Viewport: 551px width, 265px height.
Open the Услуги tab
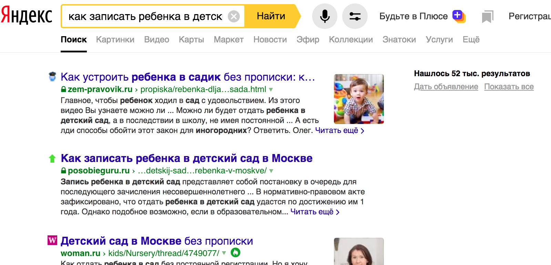(439, 40)
